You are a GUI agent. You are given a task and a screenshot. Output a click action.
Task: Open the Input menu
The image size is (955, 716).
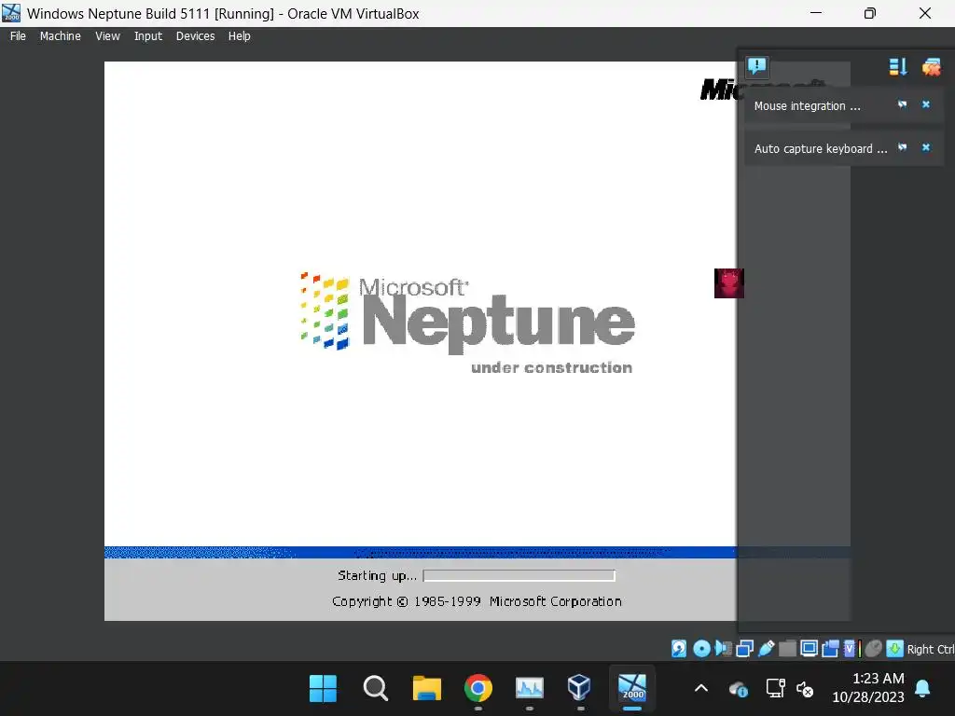point(148,36)
